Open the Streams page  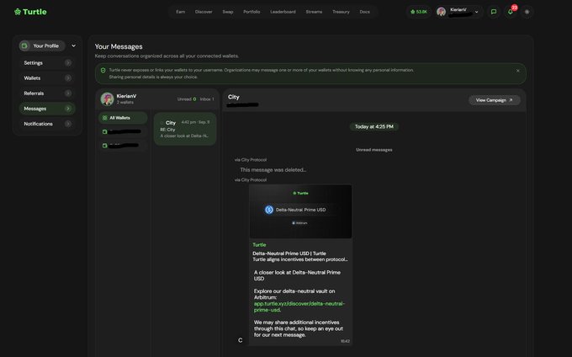click(x=314, y=12)
